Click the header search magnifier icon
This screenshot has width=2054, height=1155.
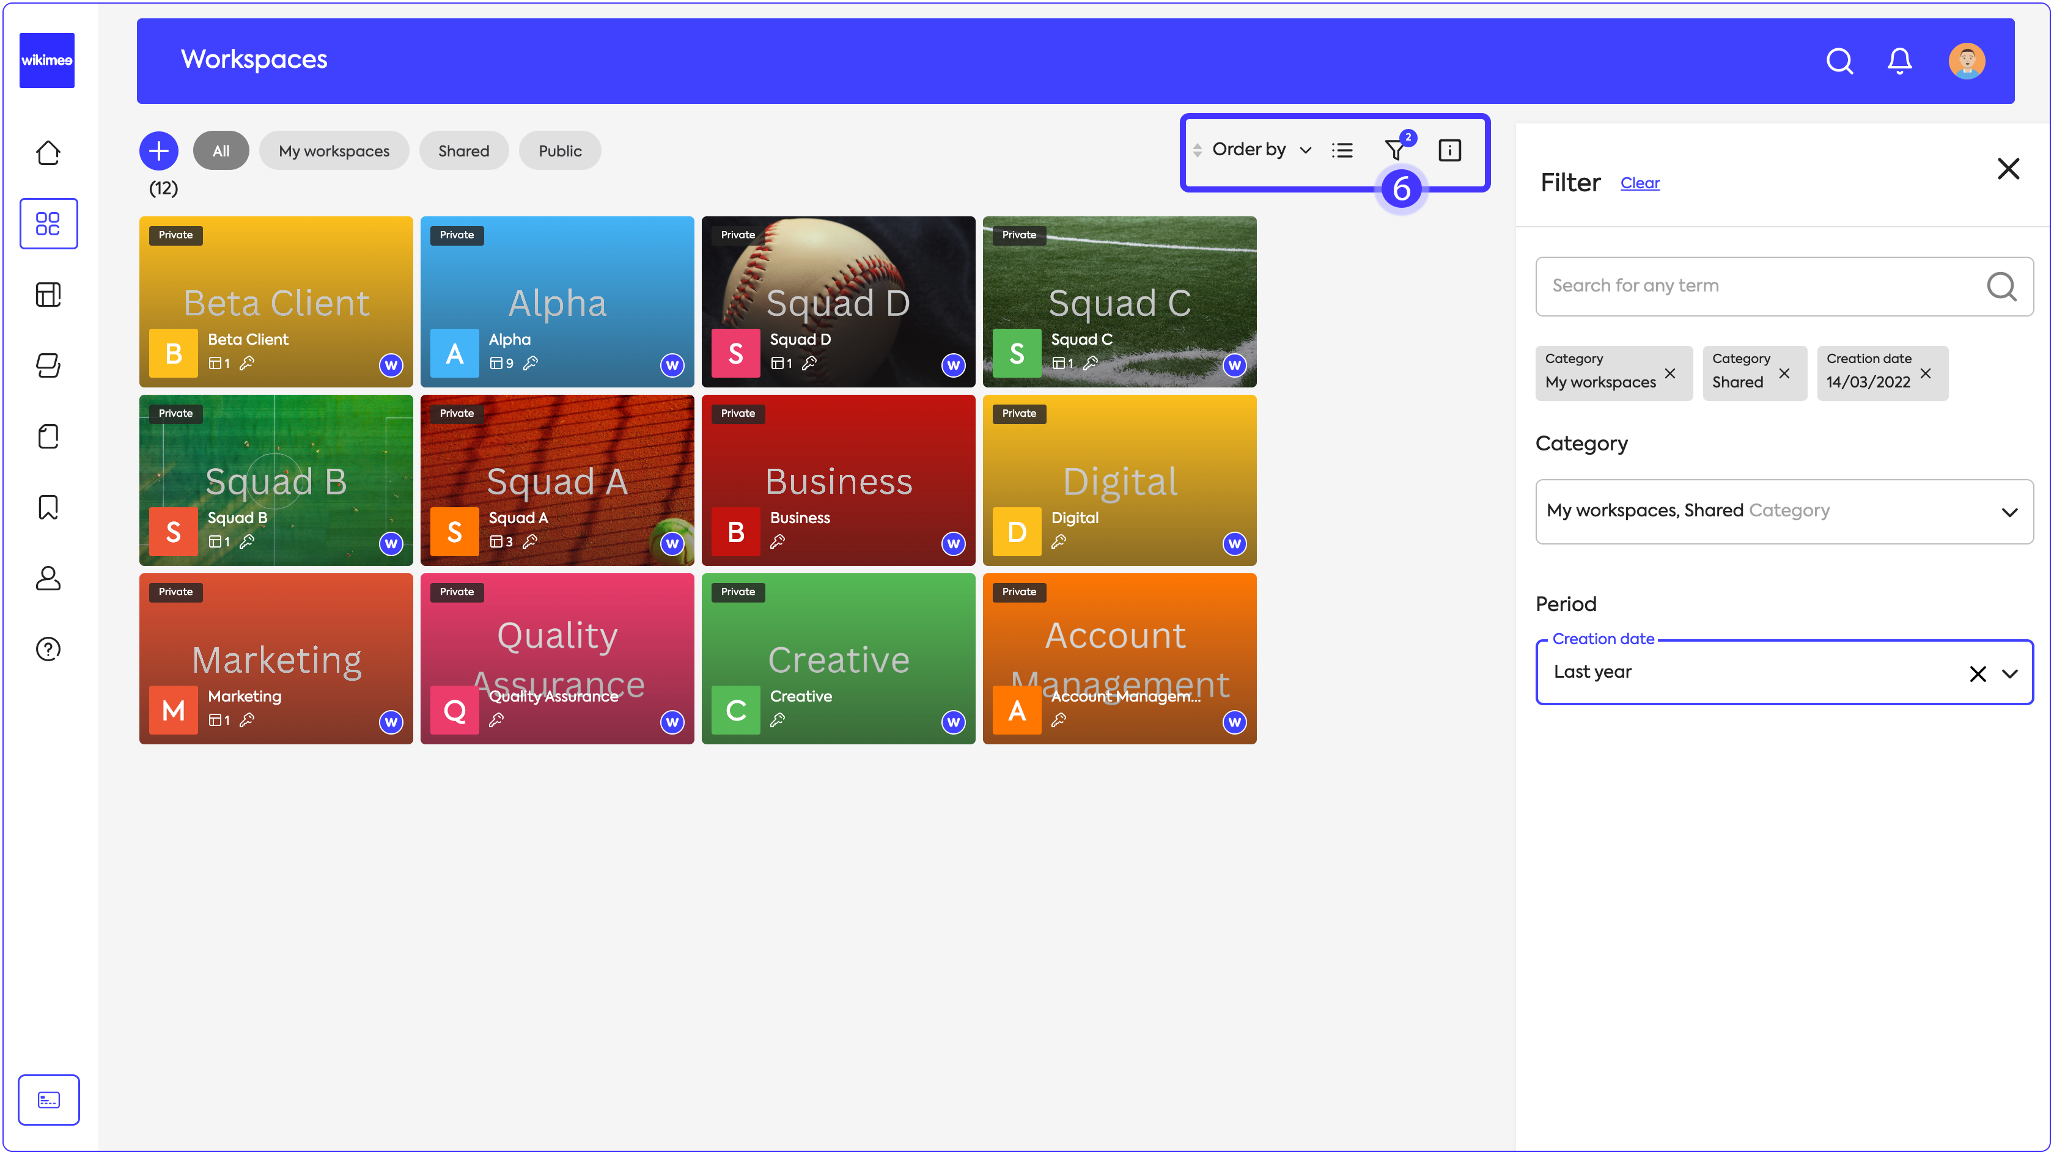tap(1839, 61)
